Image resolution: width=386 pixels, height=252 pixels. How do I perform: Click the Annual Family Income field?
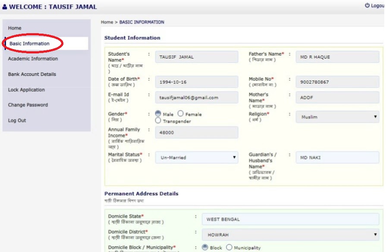pos(196,132)
